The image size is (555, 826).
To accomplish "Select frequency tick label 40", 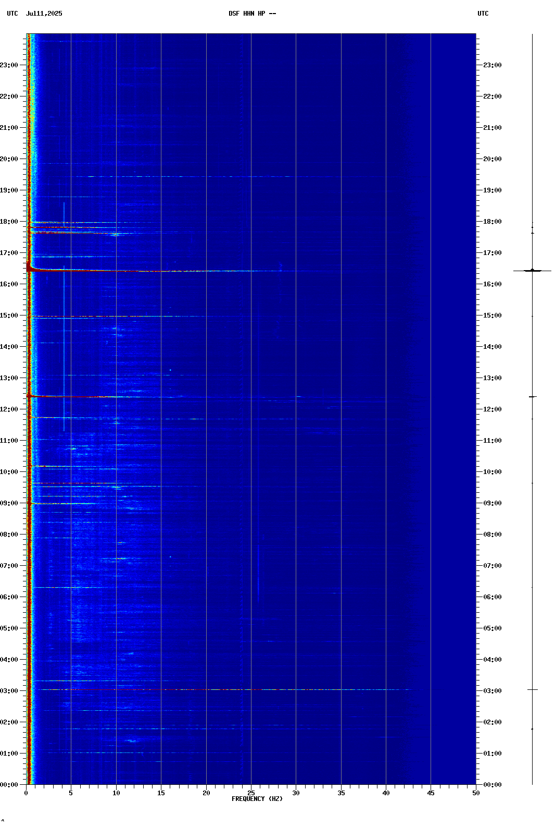I will tap(386, 793).
